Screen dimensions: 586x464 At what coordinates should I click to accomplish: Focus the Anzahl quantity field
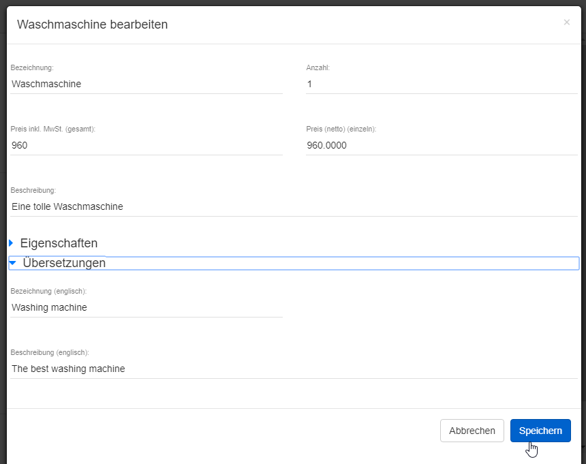click(442, 84)
